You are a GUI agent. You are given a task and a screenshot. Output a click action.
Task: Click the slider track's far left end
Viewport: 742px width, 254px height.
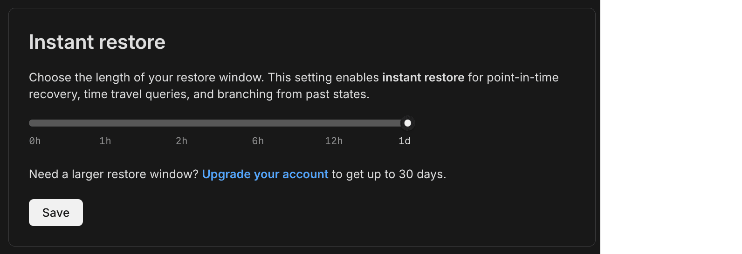(32, 123)
